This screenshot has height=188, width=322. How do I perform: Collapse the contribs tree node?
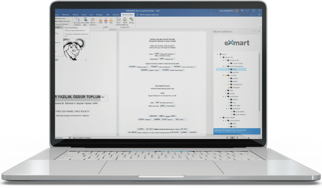tap(223, 75)
